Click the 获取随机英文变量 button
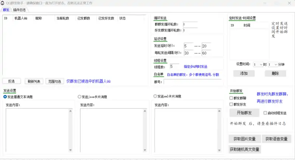The image size is (295, 160). pyautogui.click(x=245, y=149)
